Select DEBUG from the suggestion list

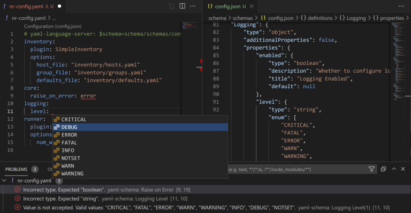(x=140, y=127)
